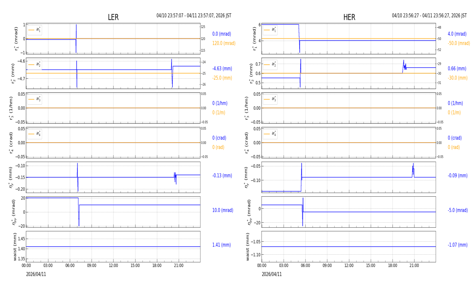The width and height of the screenshot is (471, 288).
Task: Click the 12:00 tick on the HER time axis
Action: [x=349, y=266]
